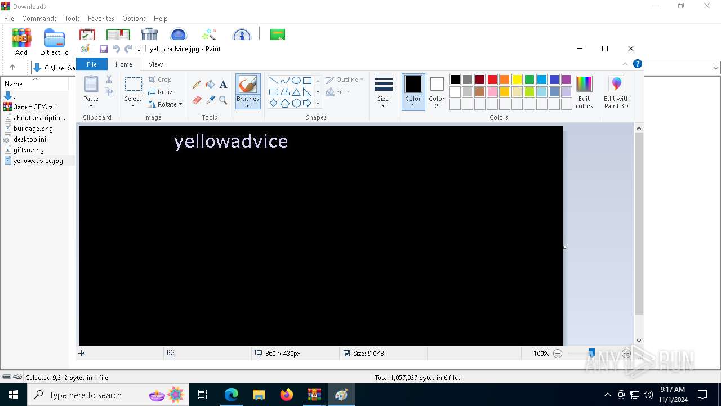This screenshot has height=406, width=721.
Task: Switch to the Paint Home tab
Action: [x=124, y=64]
